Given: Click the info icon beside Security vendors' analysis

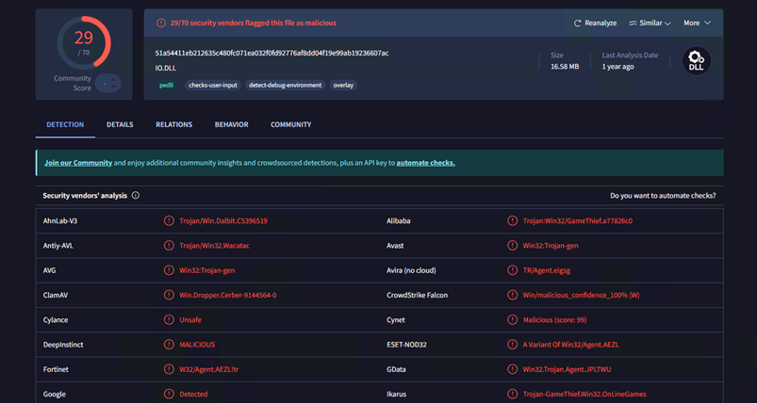Looking at the screenshot, I should pos(136,196).
